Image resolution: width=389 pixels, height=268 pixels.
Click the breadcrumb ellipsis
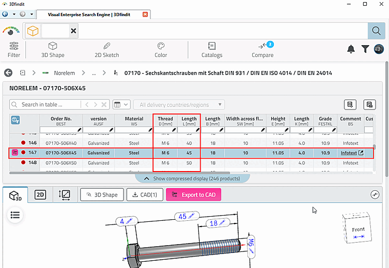(94, 74)
